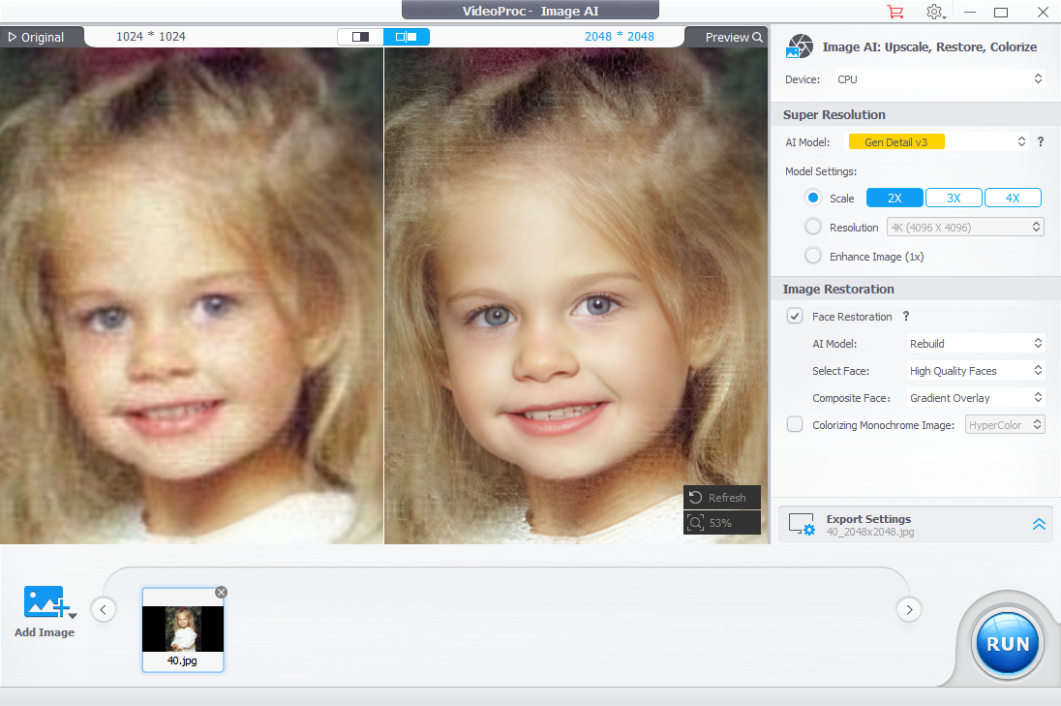Click the zoom 53% magnifier icon
The image size is (1061, 706).
point(696,523)
